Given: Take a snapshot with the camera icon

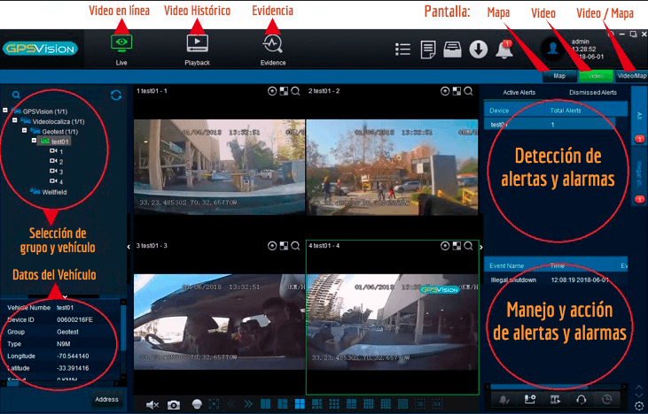Looking at the screenshot, I should tap(174, 405).
